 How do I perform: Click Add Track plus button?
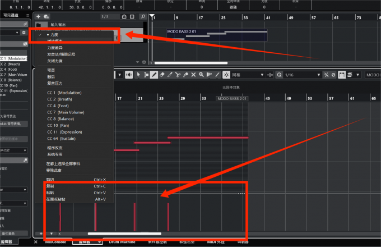[39, 16]
